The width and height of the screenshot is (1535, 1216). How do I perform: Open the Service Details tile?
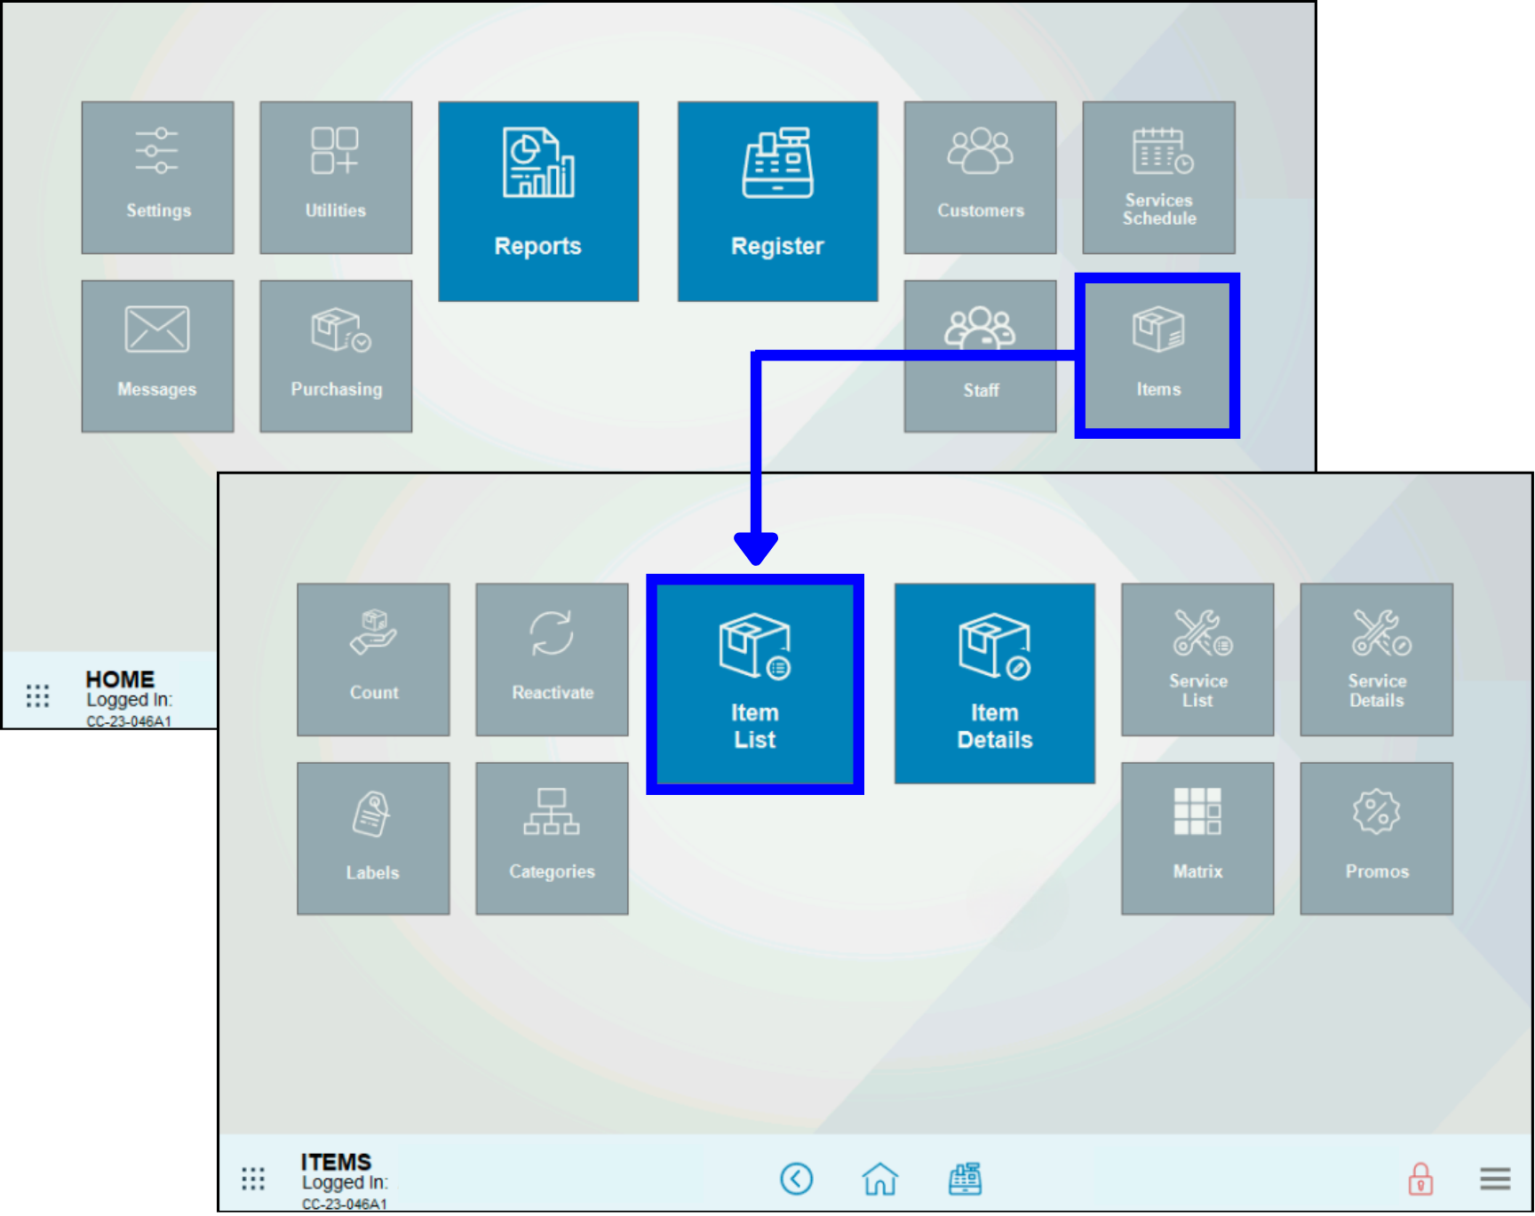1376,659
